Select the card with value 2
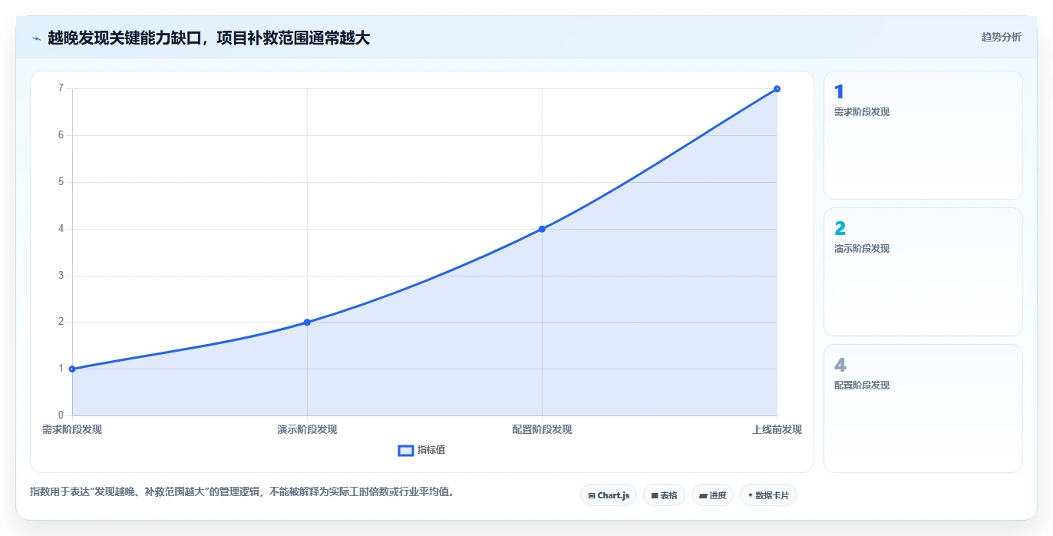 (923, 272)
